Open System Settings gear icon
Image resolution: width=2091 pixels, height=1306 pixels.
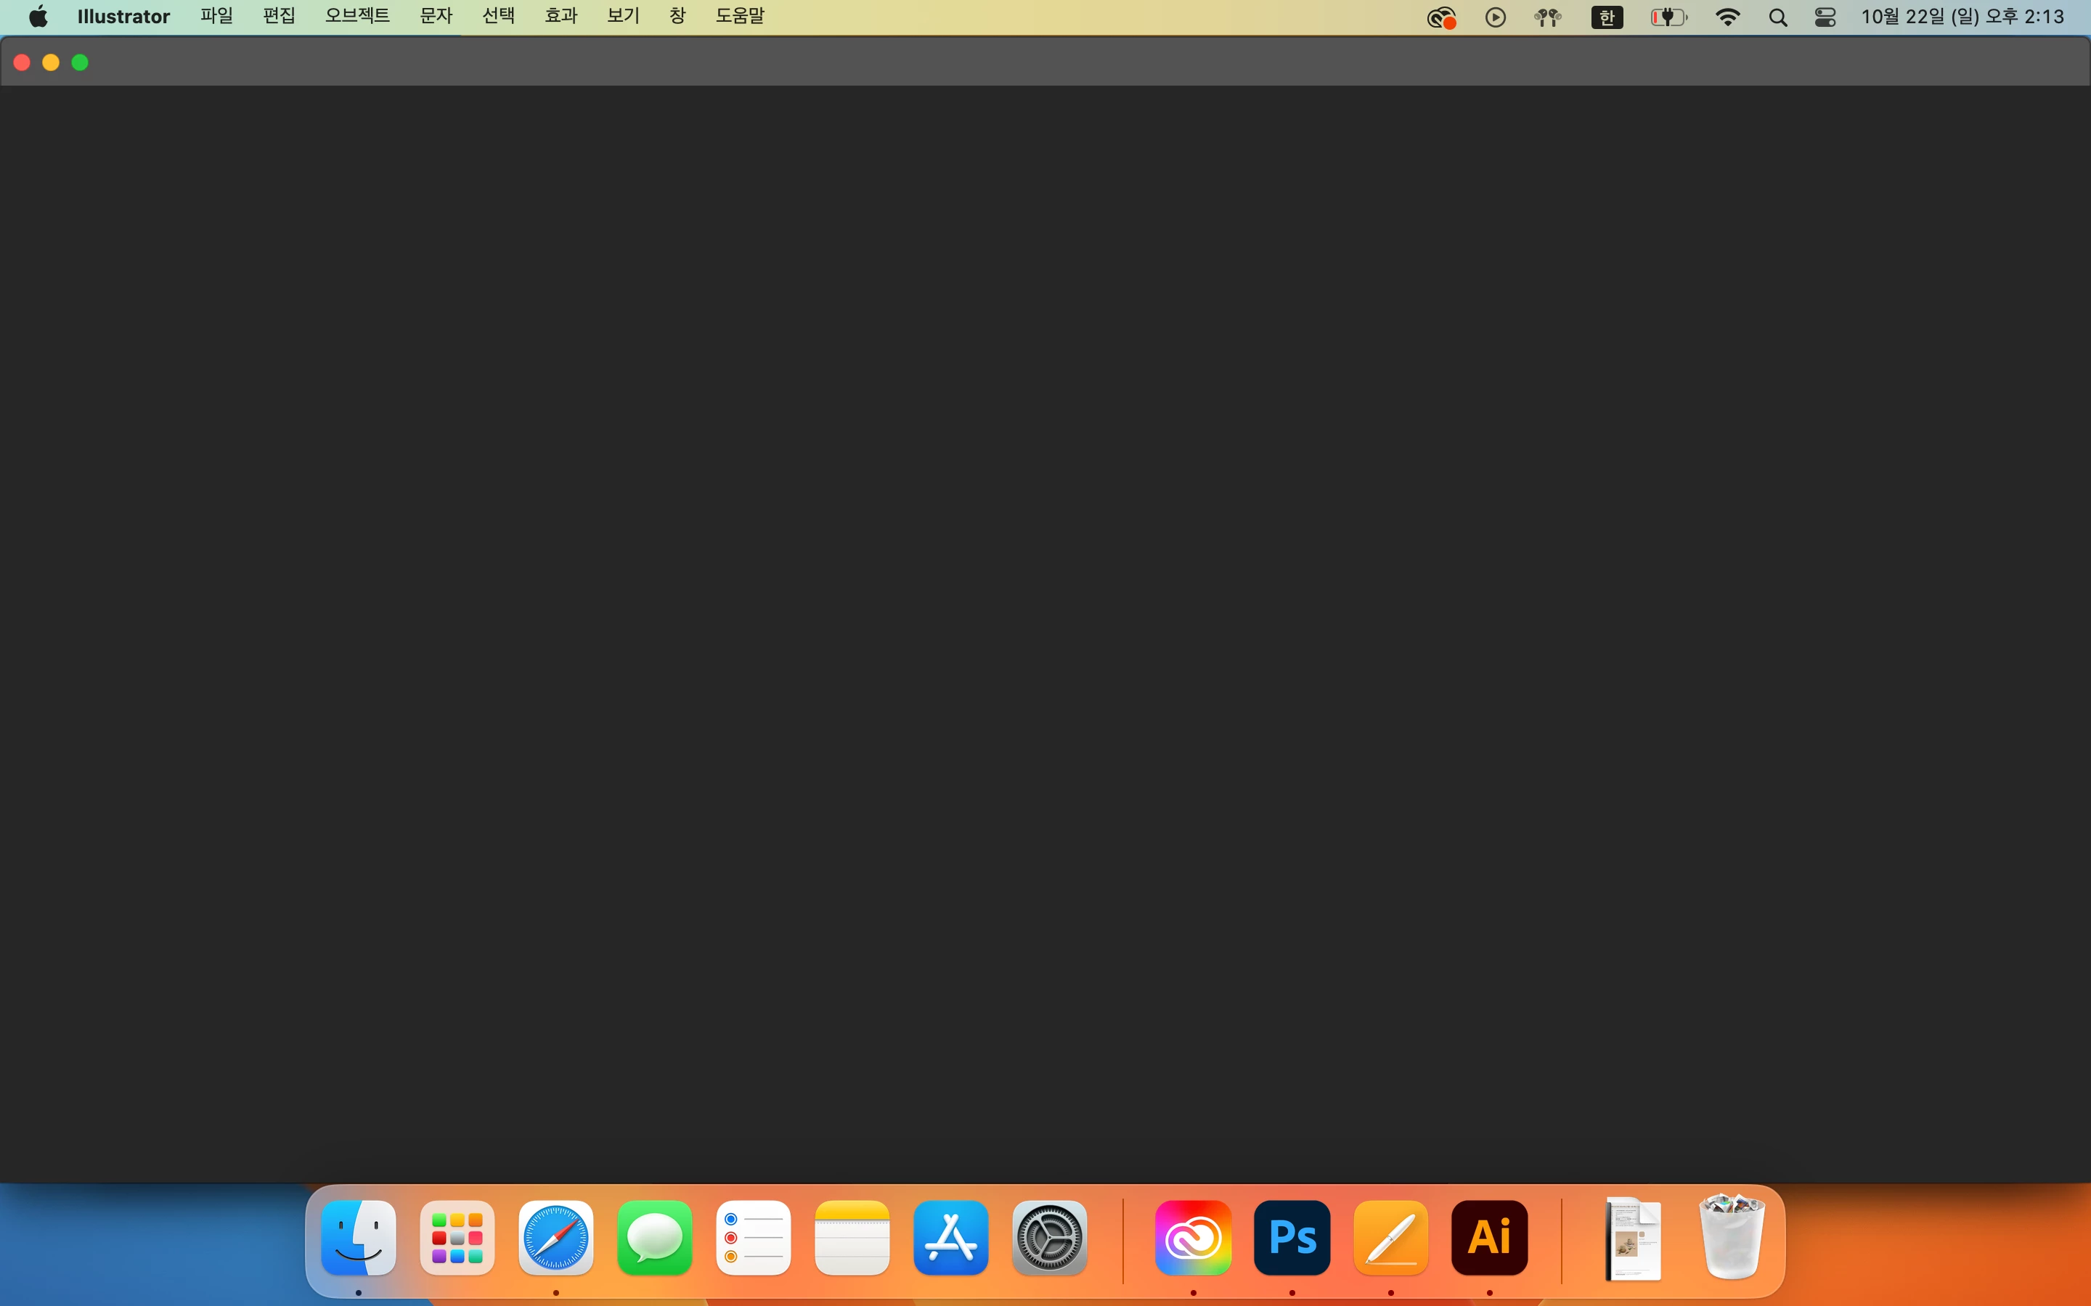click(1050, 1237)
